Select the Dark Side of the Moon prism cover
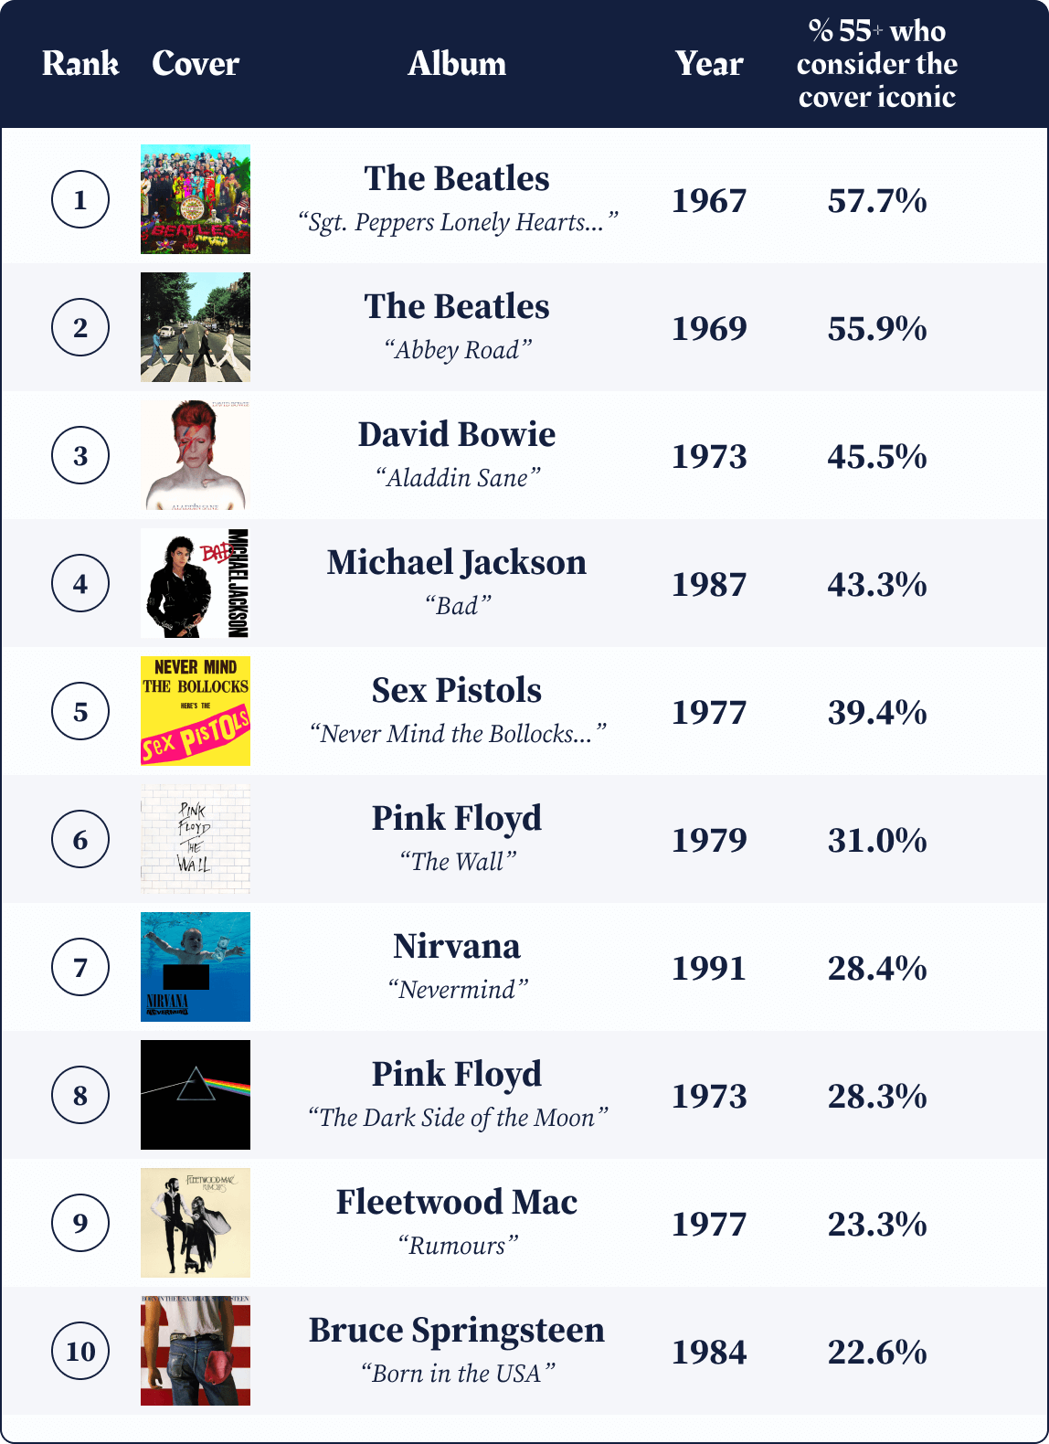This screenshot has width=1049, height=1444. click(x=196, y=1095)
